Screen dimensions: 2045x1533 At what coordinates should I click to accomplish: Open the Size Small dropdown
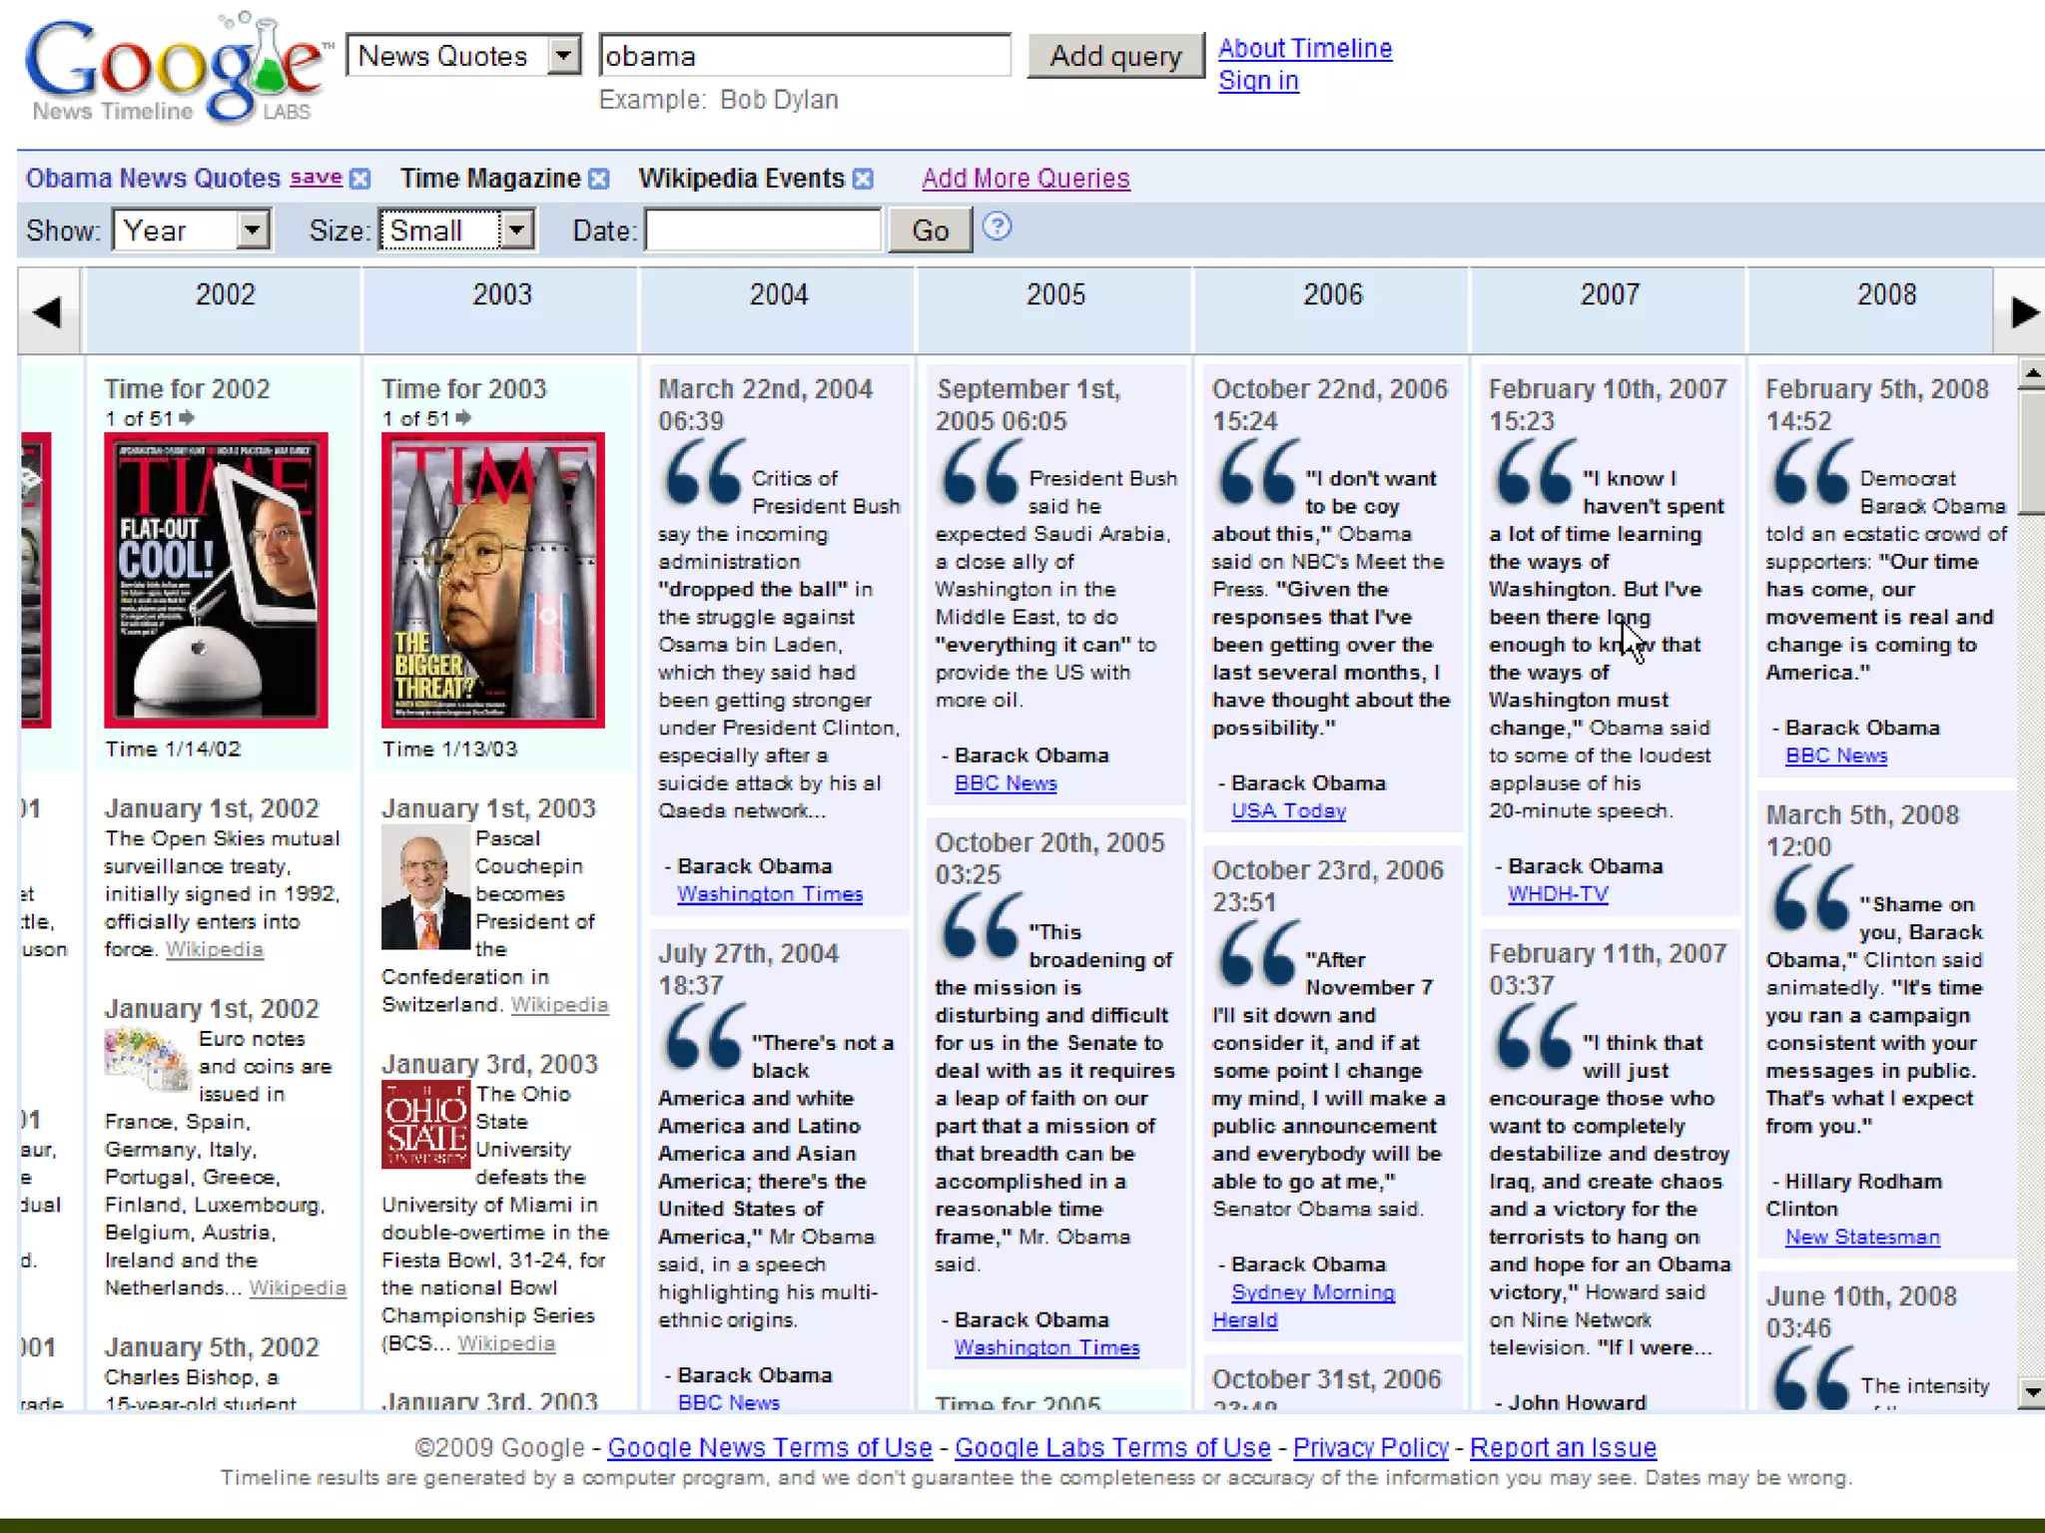tap(515, 231)
